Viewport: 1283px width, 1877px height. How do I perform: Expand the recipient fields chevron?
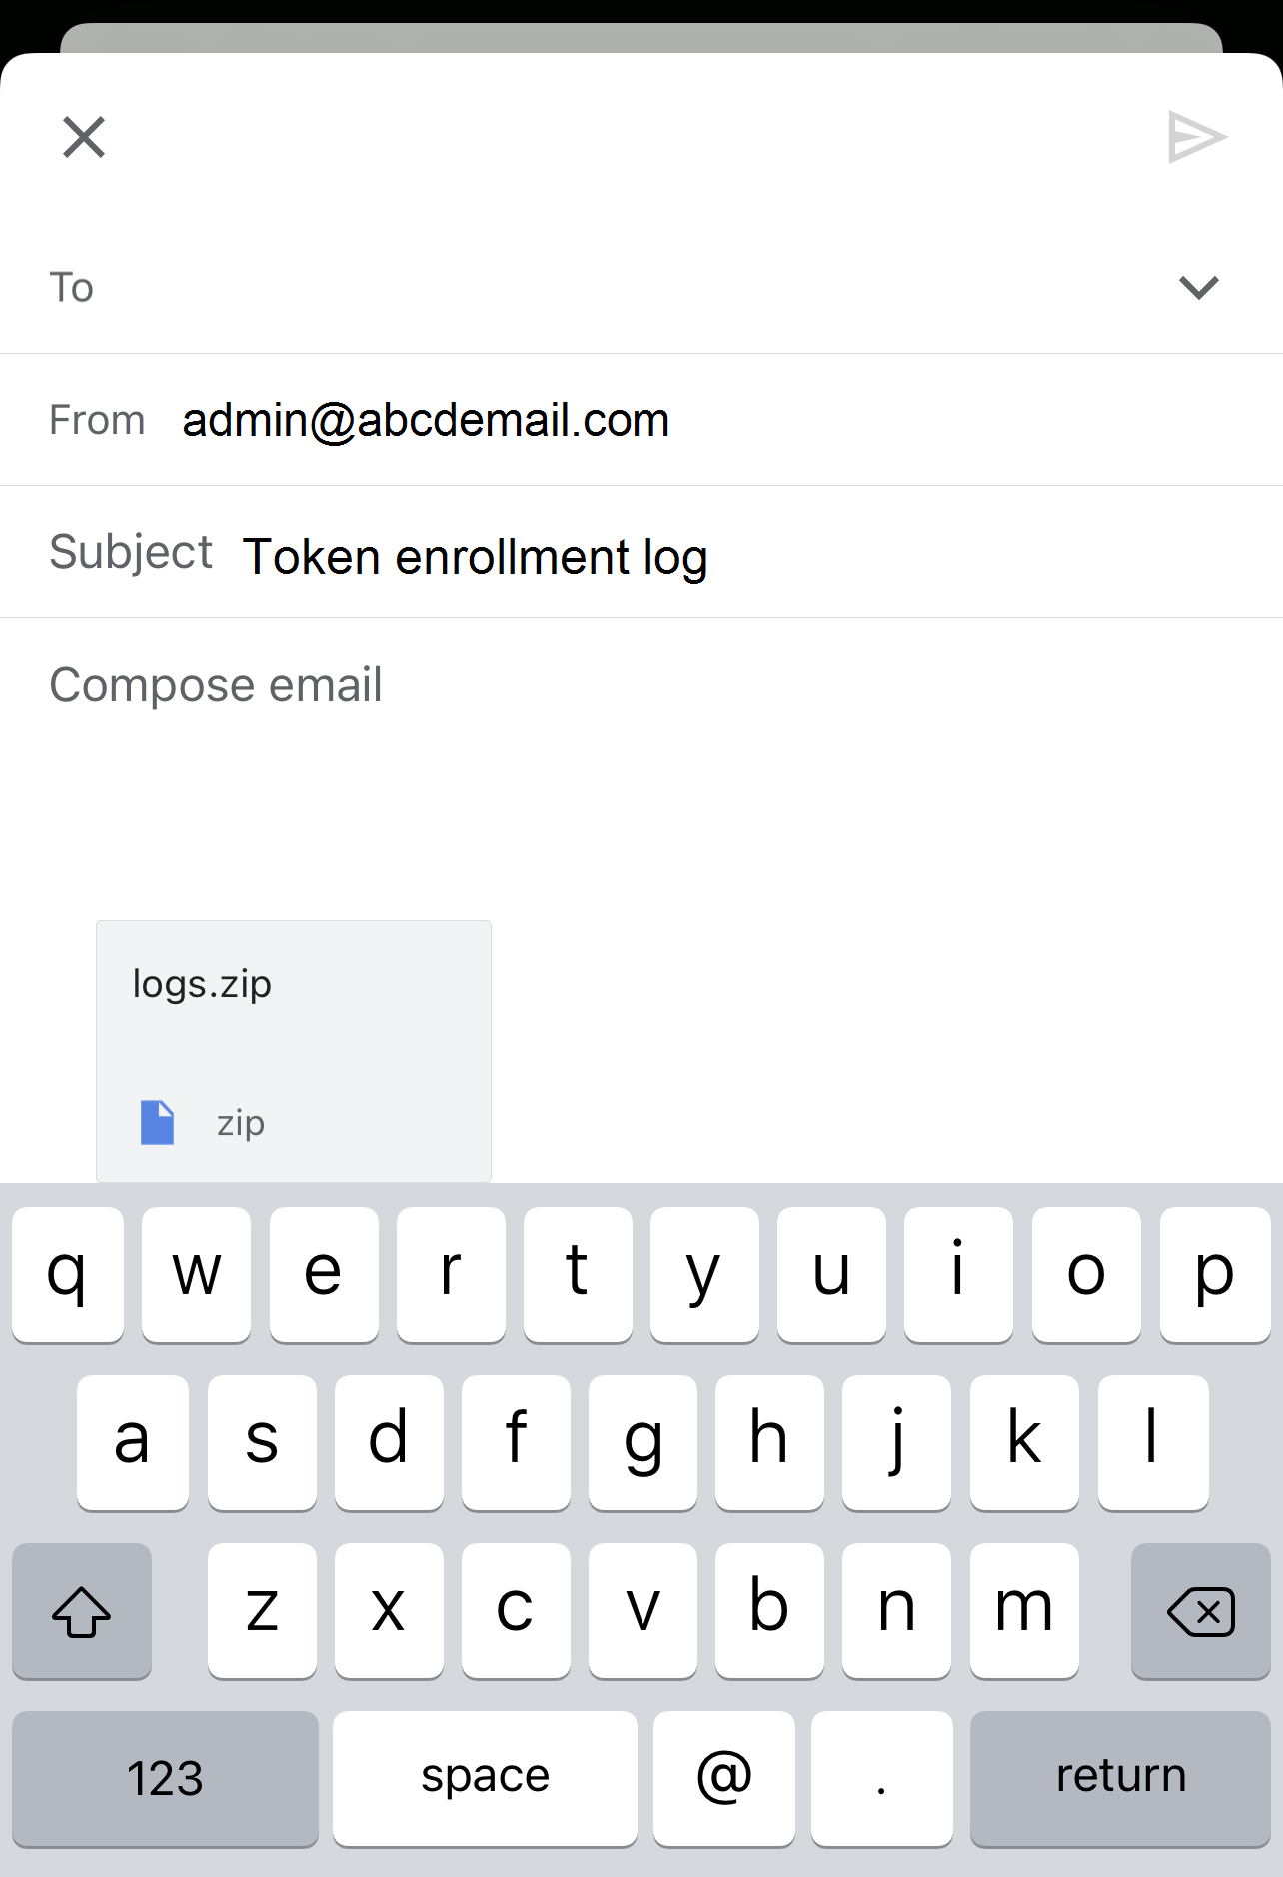(x=1198, y=288)
